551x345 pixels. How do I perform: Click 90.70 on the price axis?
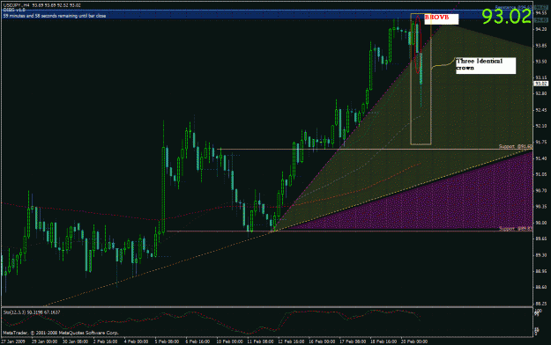(540, 191)
